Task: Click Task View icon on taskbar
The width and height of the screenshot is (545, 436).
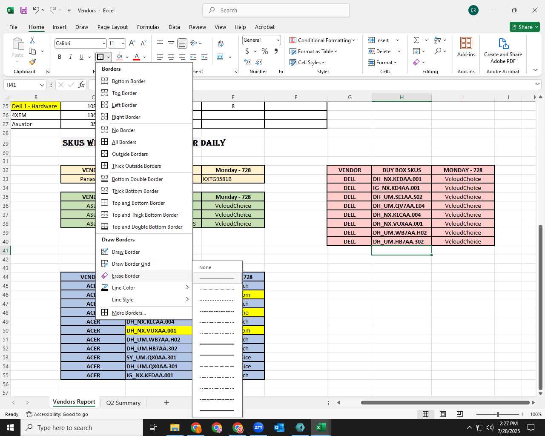Action: [x=153, y=427]
